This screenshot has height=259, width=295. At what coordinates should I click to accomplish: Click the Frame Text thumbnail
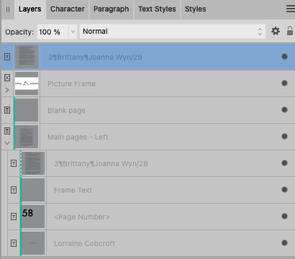pos(33,190)
